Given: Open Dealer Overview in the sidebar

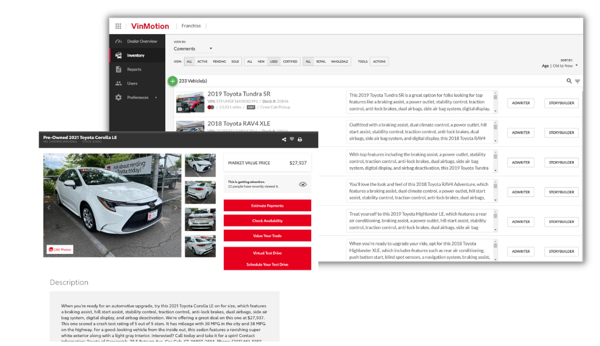Looking at the screenshot, I should [x=137, y=42].
